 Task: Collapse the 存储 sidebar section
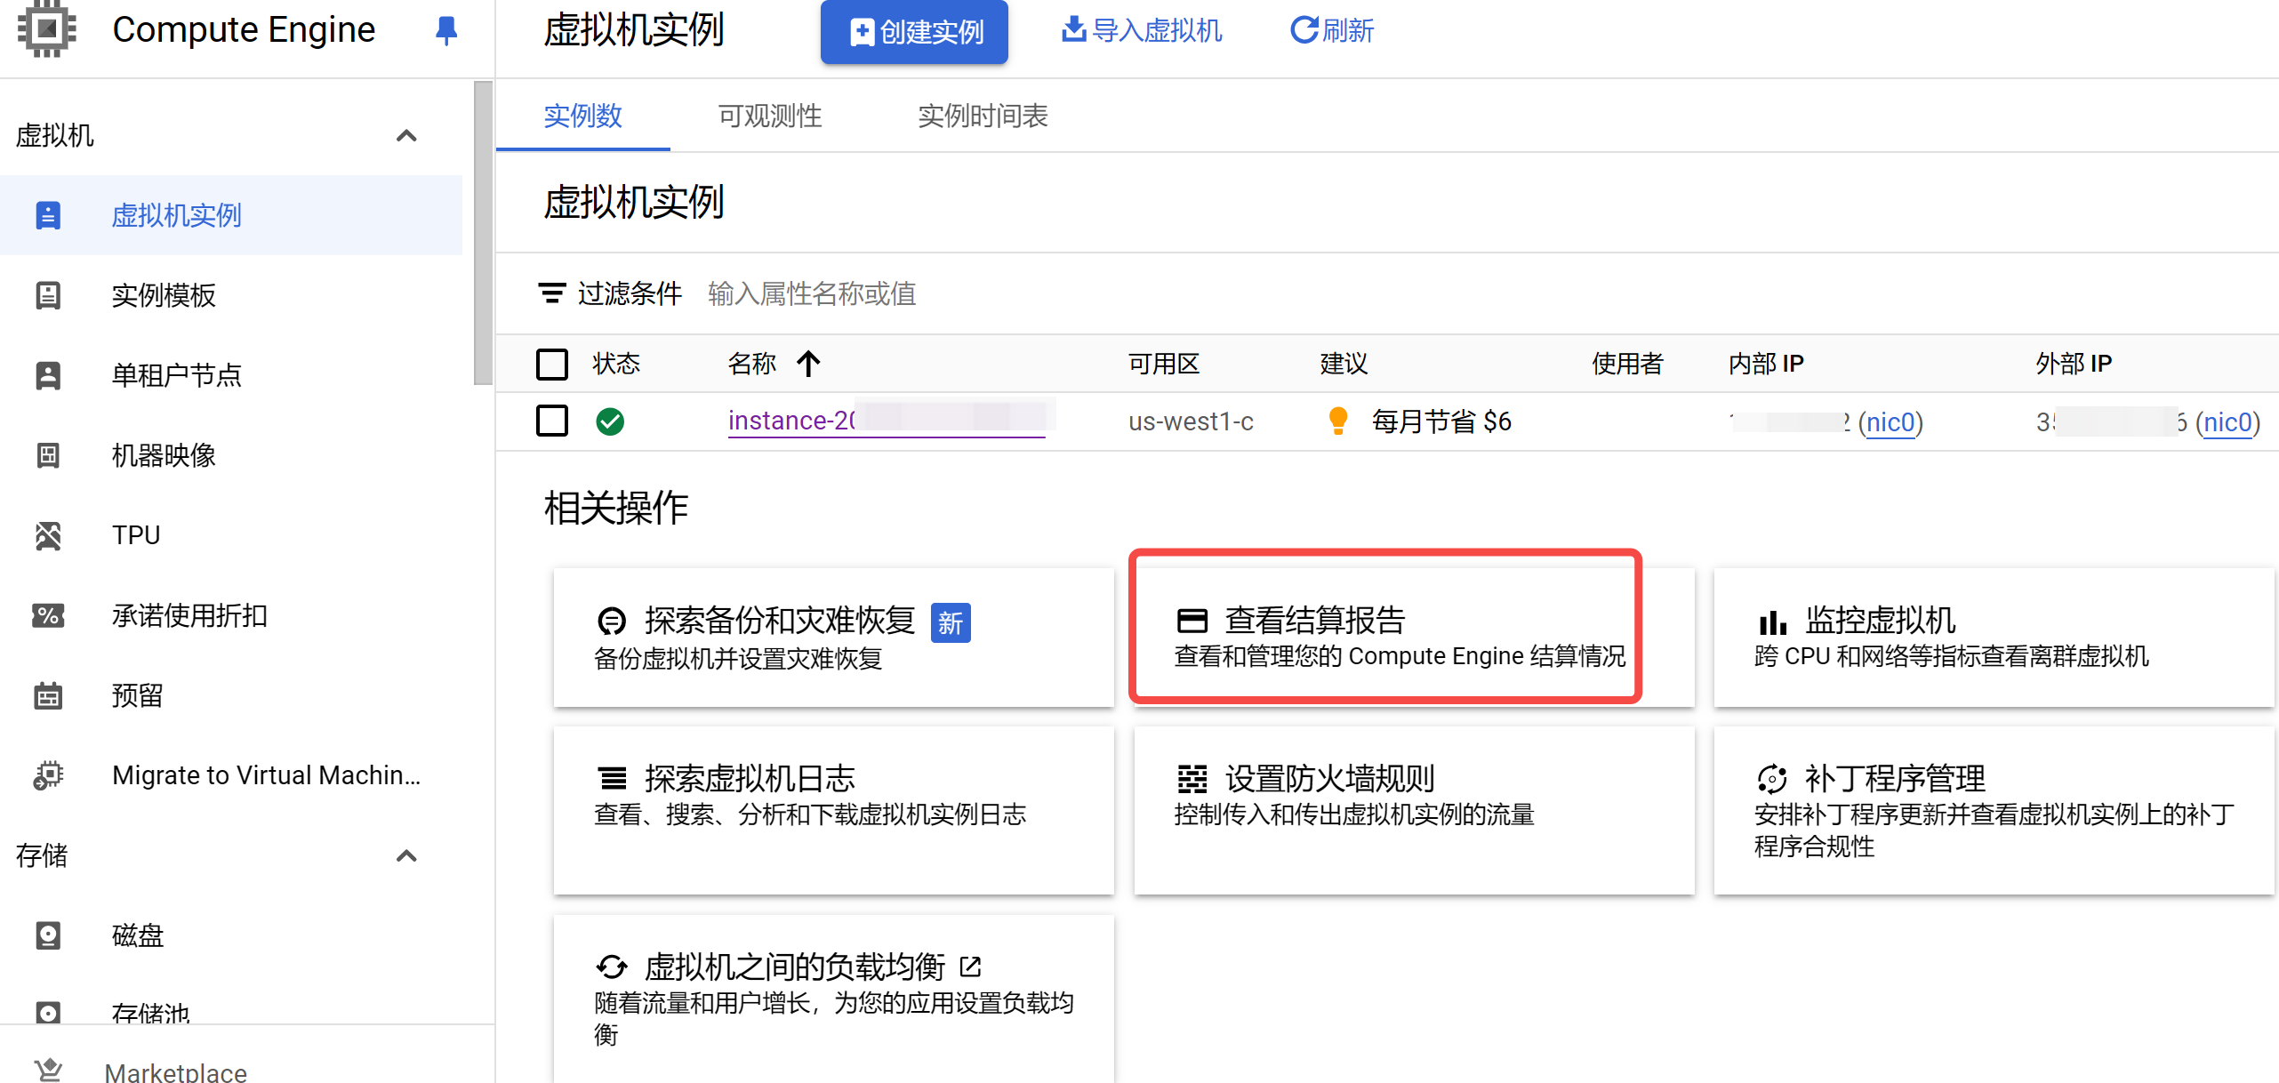[x=406, y=856]
